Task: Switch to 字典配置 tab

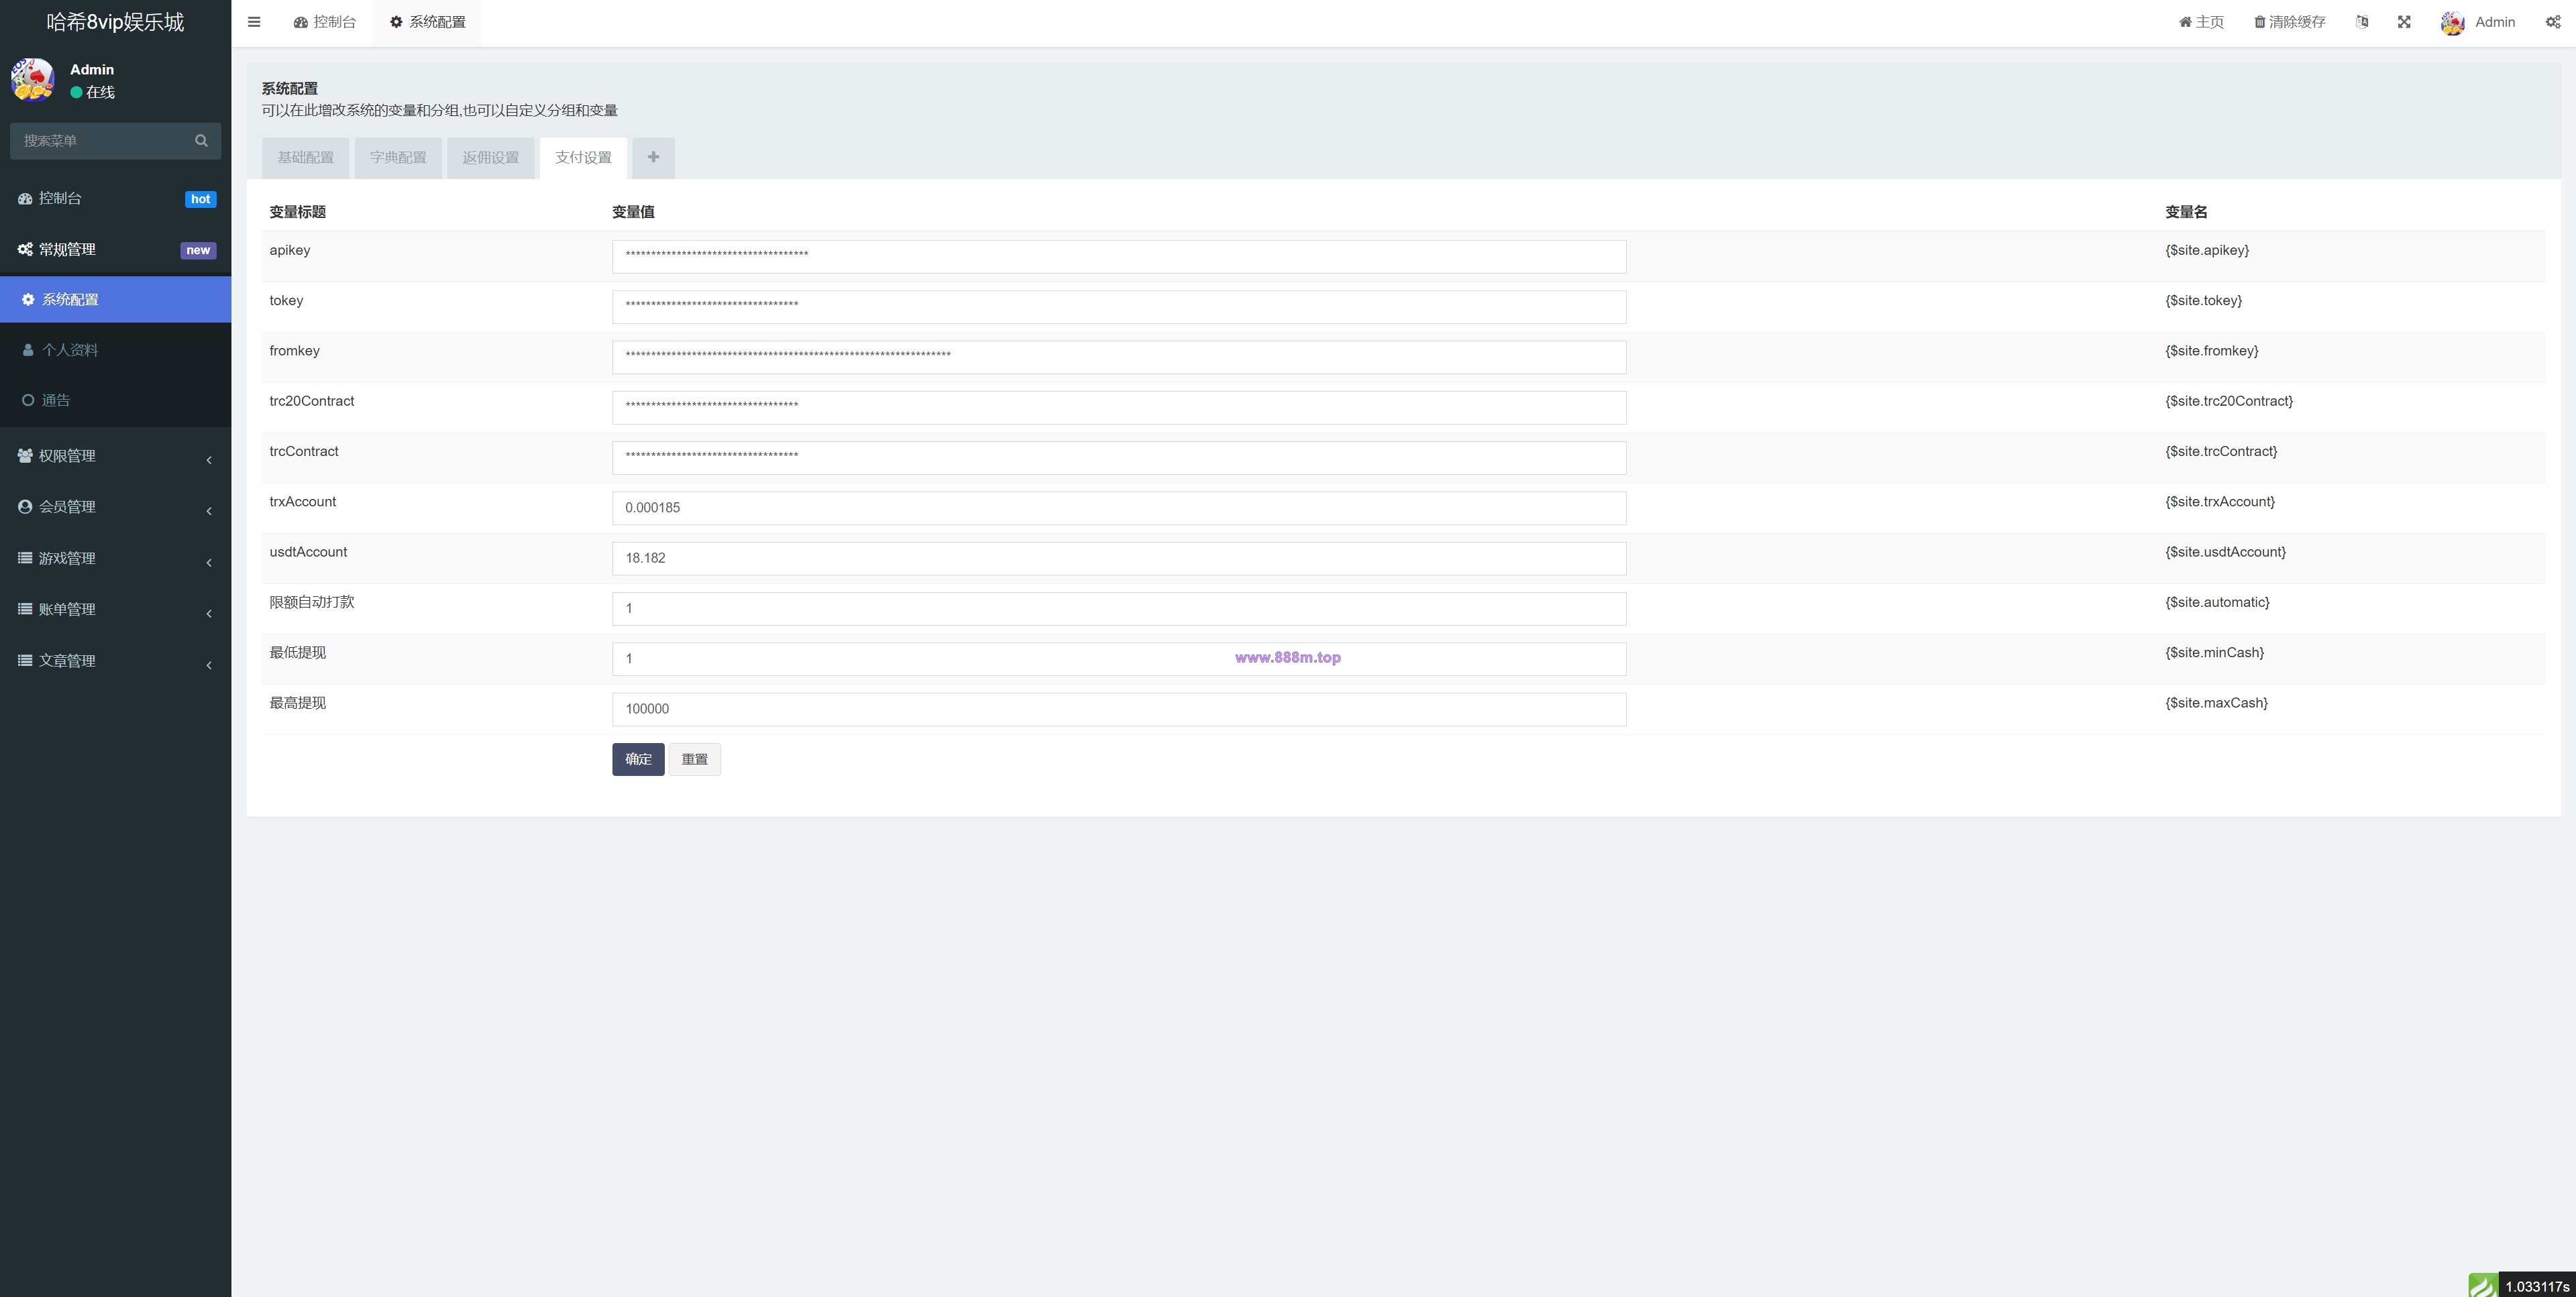Action: [x=398, y=158]
